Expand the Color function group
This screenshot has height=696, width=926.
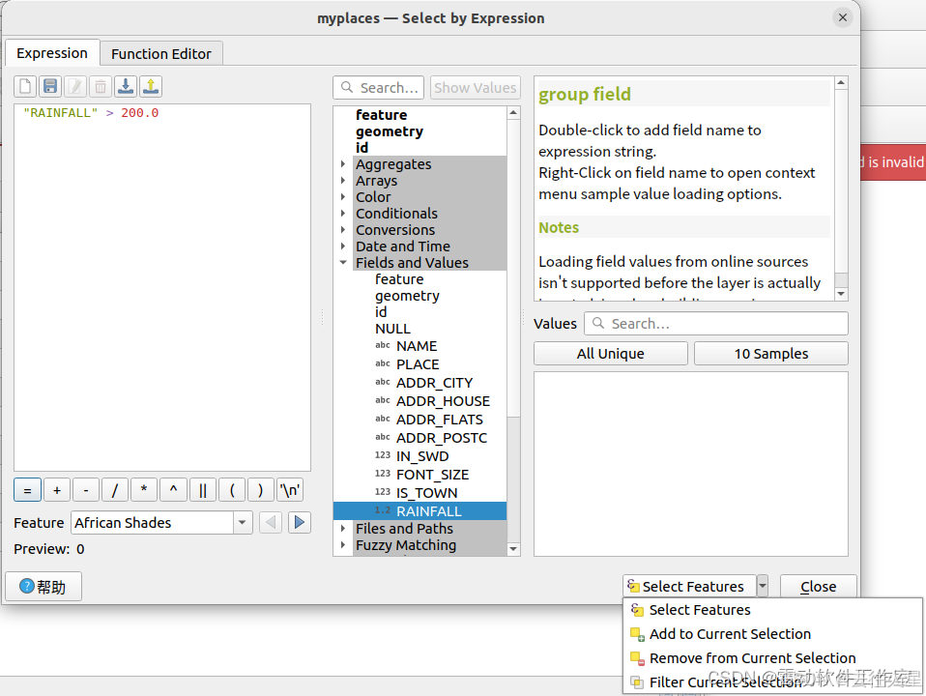tap(343, 197)
